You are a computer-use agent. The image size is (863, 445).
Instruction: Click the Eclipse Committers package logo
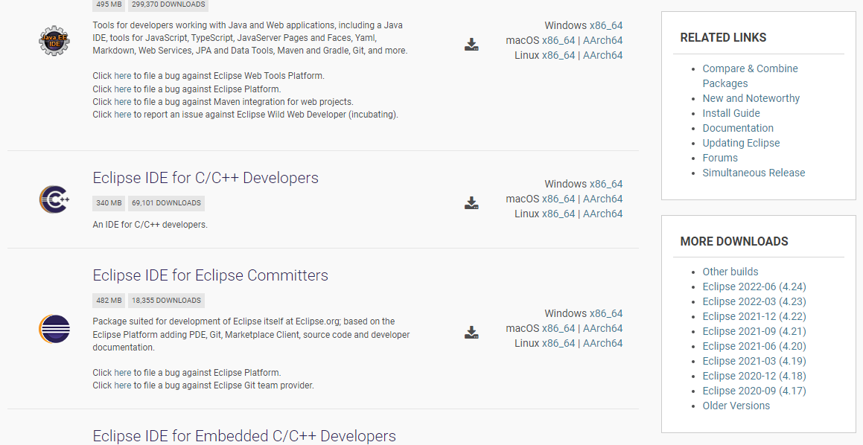coord(54,329)
